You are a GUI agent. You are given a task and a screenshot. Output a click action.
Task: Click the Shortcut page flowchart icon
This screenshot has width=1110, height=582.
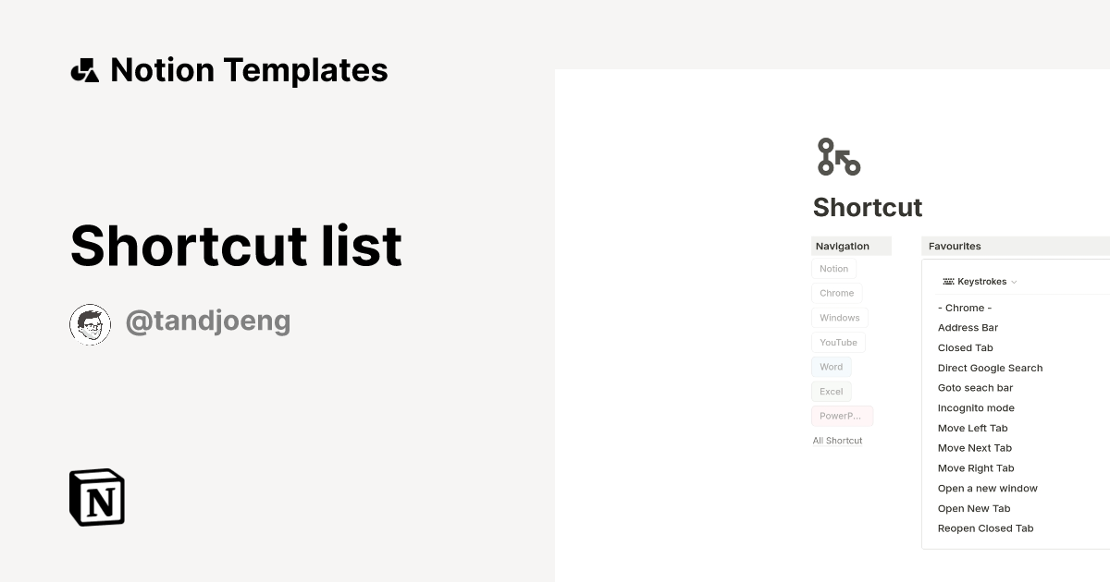(x=836, y=156)
